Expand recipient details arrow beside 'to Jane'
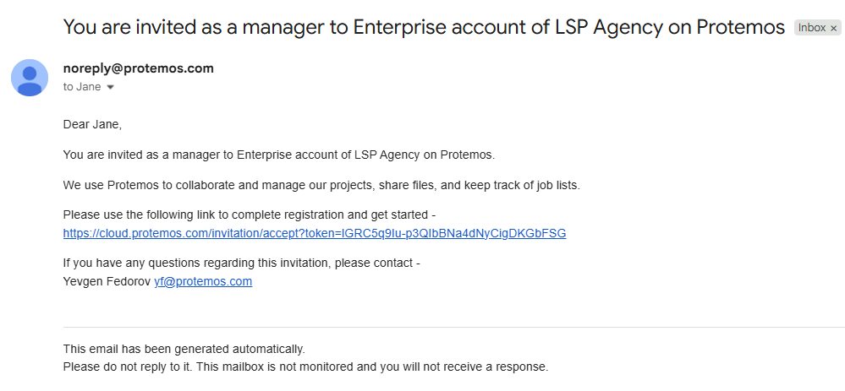The image size is (845, 391). 110,87
